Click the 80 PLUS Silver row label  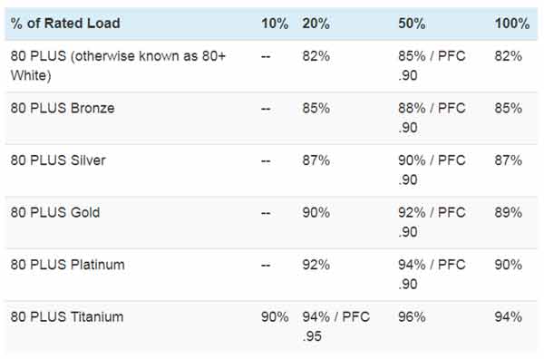point(58,160)
